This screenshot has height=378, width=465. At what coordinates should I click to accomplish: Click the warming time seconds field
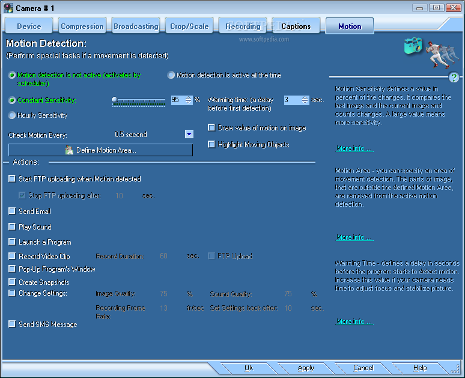(292, 100)
